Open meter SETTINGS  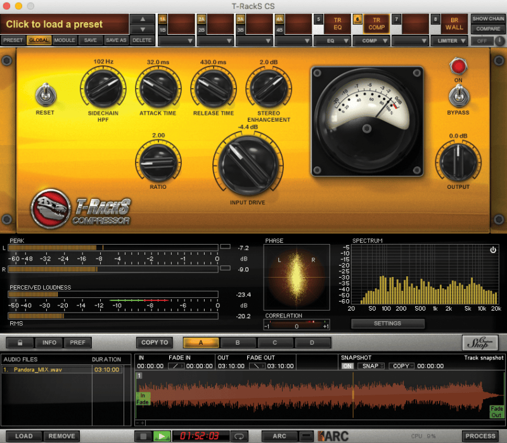click(x=388, y=323)
